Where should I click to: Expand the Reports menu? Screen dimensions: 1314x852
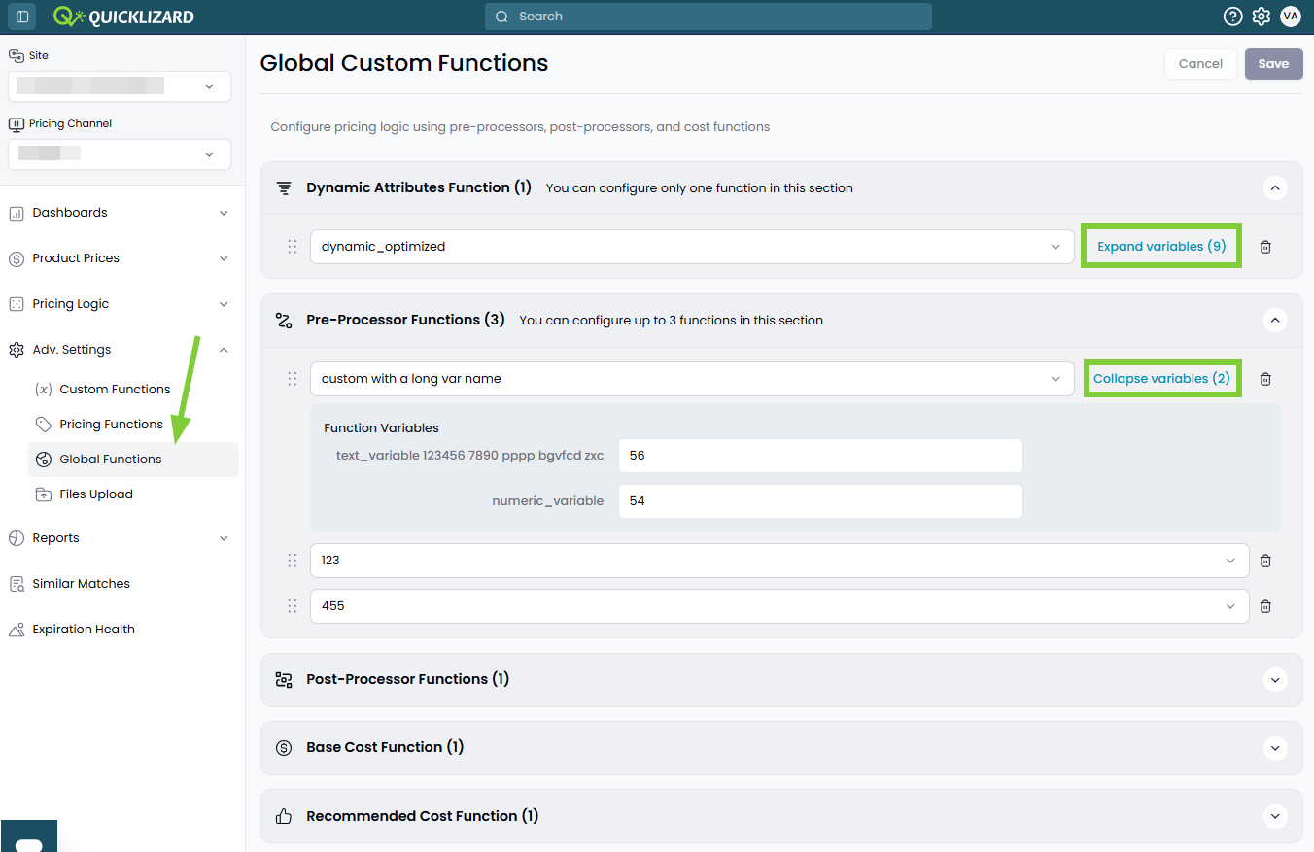pyautogui.click(x=224, y=538)
